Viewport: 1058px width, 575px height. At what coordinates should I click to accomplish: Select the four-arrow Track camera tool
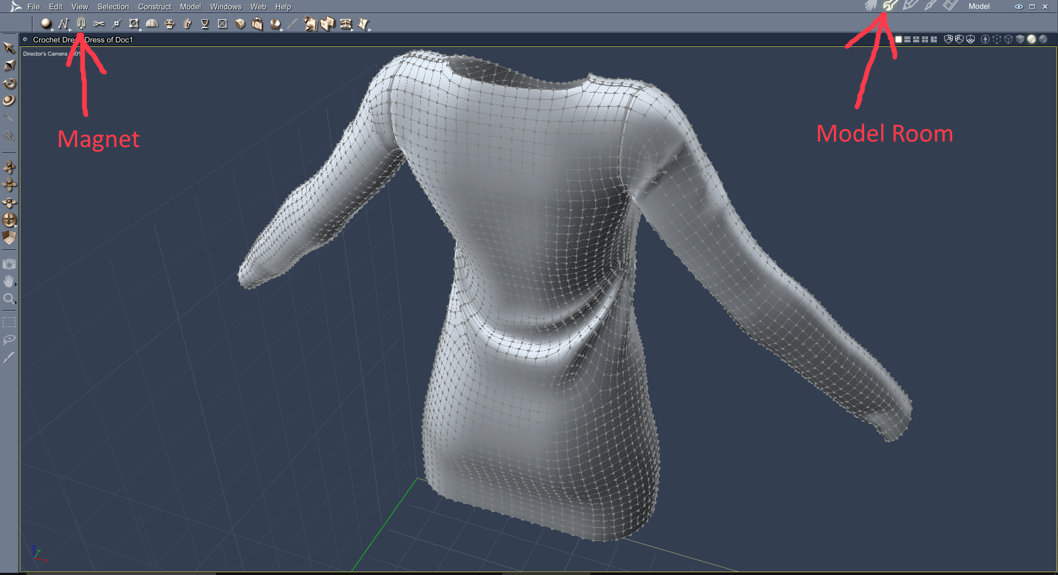point(9,185)
